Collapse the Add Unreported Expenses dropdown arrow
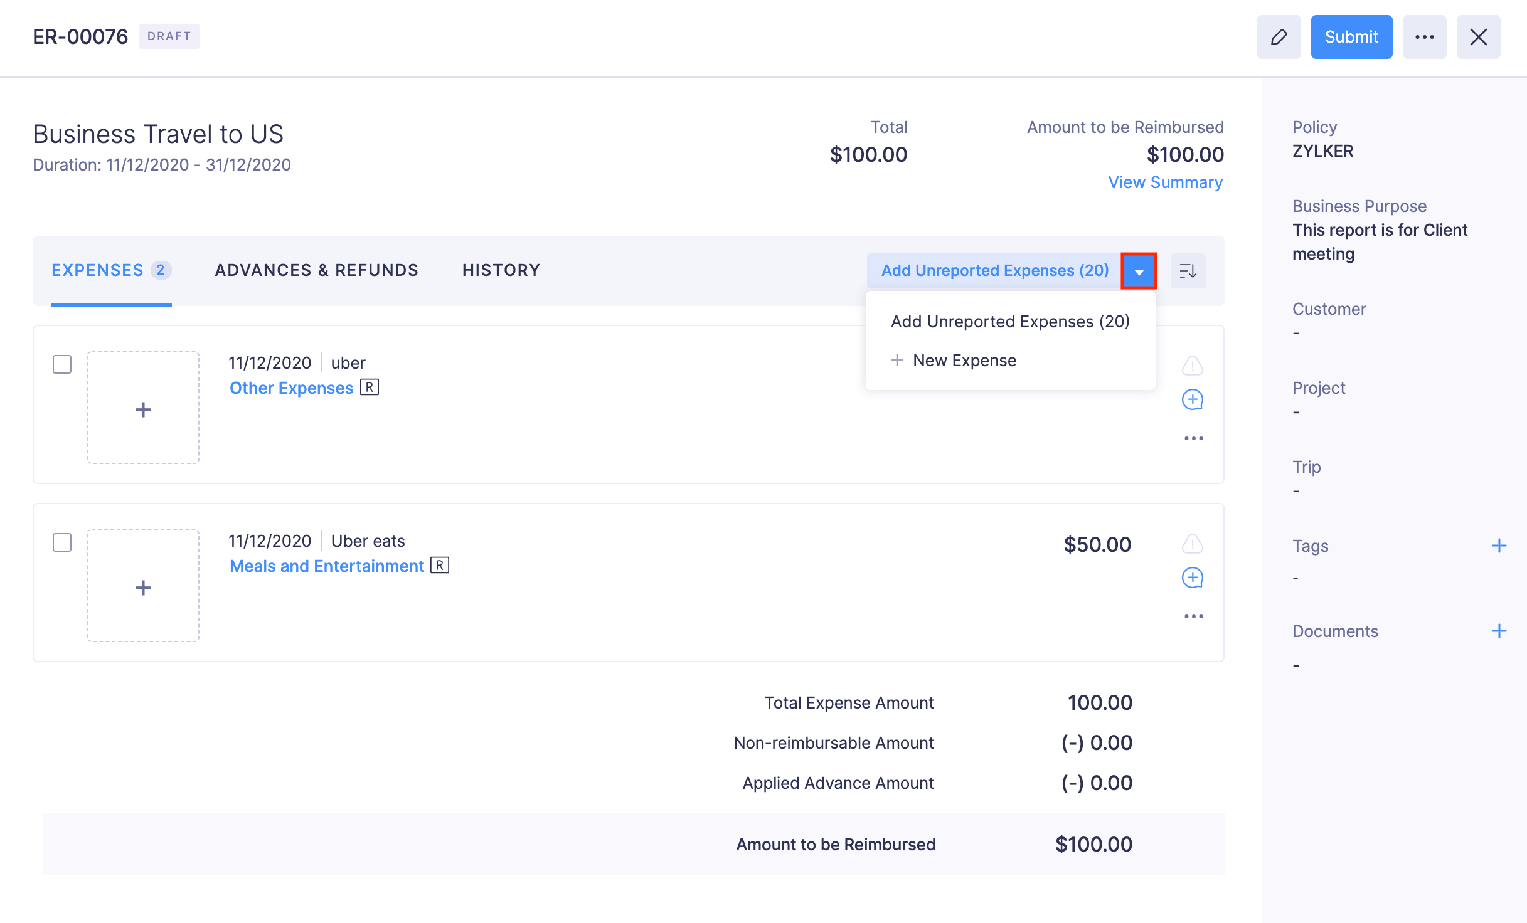Screen dimensions: 1527x923 tap(1139, 271)
